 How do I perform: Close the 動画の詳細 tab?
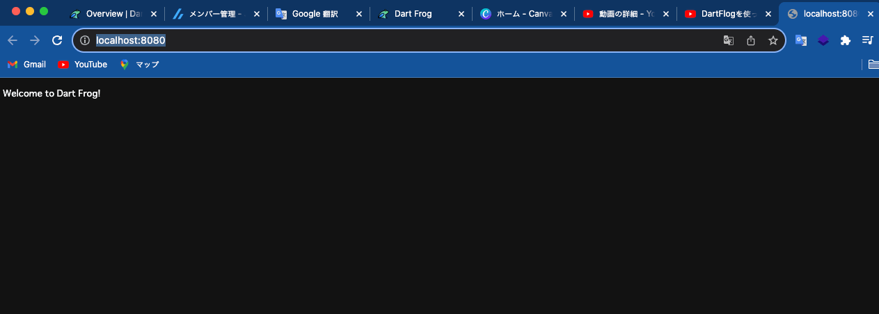pos(665,14)
